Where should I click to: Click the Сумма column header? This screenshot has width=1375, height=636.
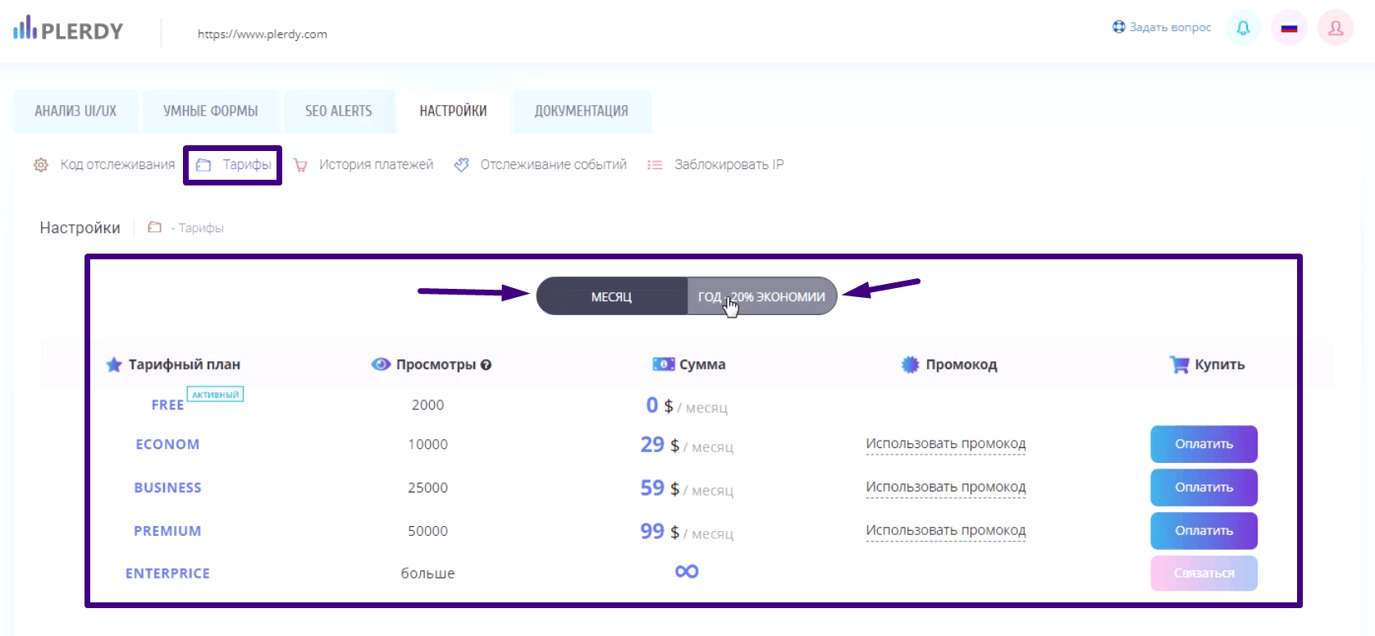(702, 364)
